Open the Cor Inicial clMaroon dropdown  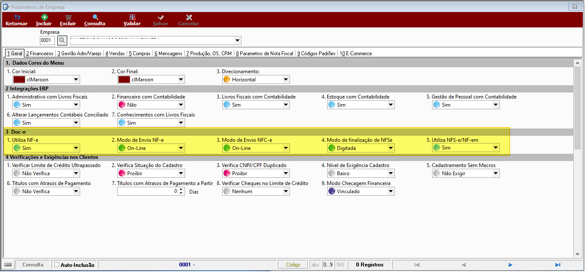point(76,79)
